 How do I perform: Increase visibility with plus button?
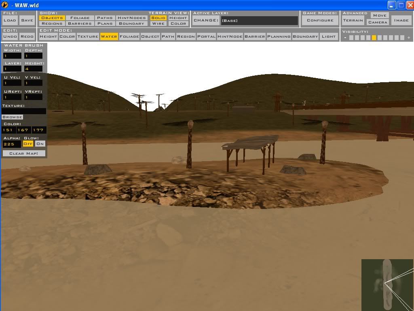409,38
